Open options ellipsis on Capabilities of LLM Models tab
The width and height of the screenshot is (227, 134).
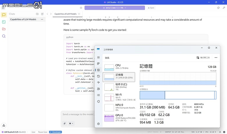(x=79, y=14)
